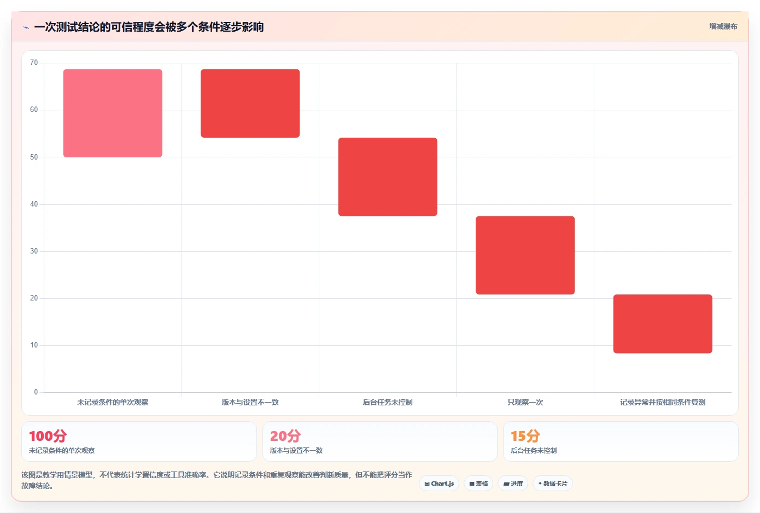Click the red bar for 只观察一次
This screenshot has height=513, width=760.
[x=525, y=255]
